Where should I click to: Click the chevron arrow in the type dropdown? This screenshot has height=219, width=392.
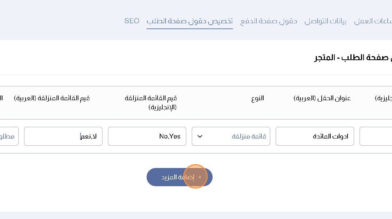[200, 137]
